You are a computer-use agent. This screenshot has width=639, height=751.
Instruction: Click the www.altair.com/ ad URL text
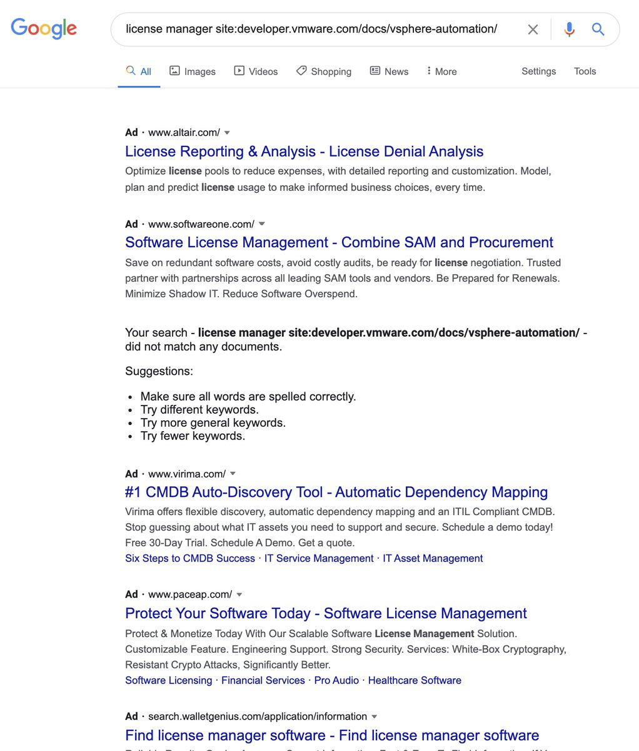[x=184, y=133]
